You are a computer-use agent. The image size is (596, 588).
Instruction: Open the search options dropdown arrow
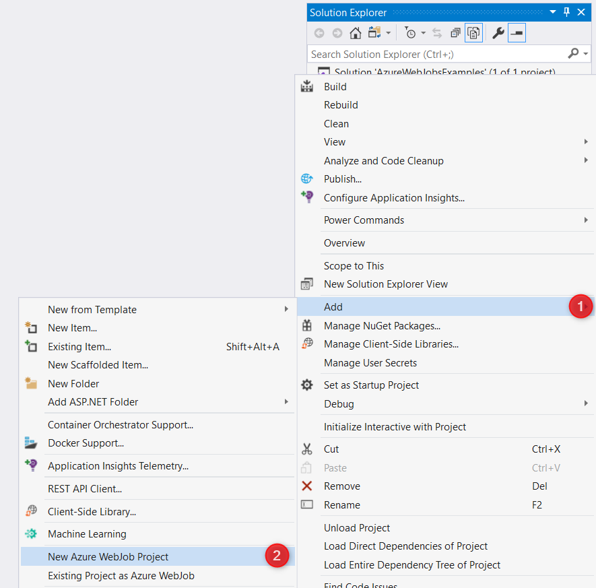click(586, 54)
